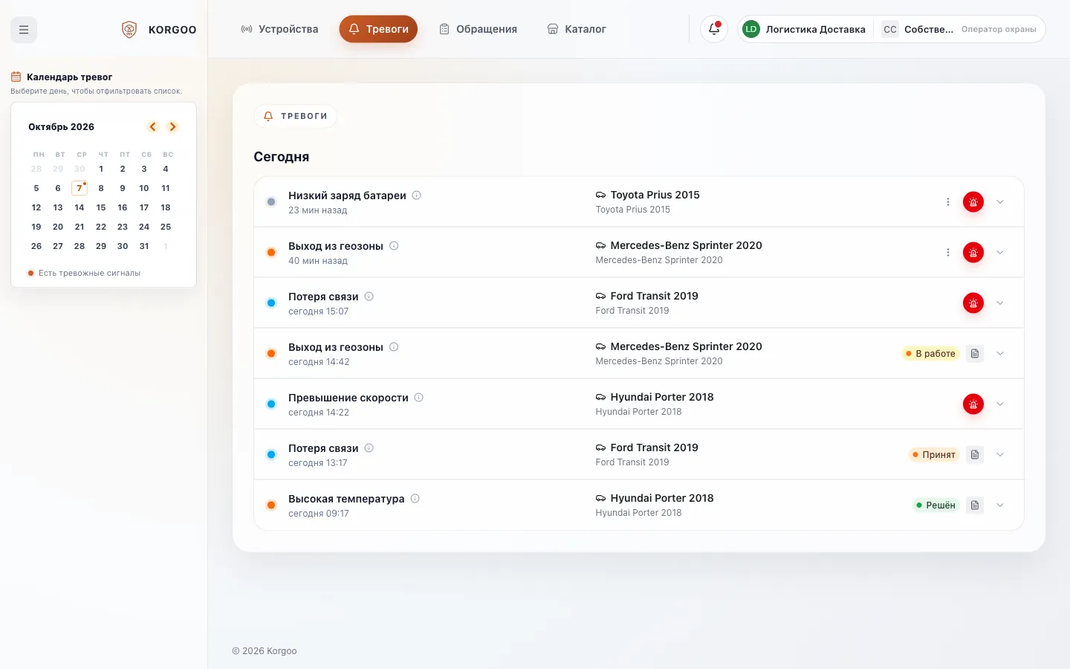1070x669 pixels.
Task: Select October 15 in the calendar
Action: pyautogui.click(x=101, y=207)
